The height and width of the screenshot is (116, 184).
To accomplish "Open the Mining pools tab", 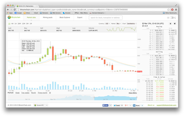I will point(48,17).
